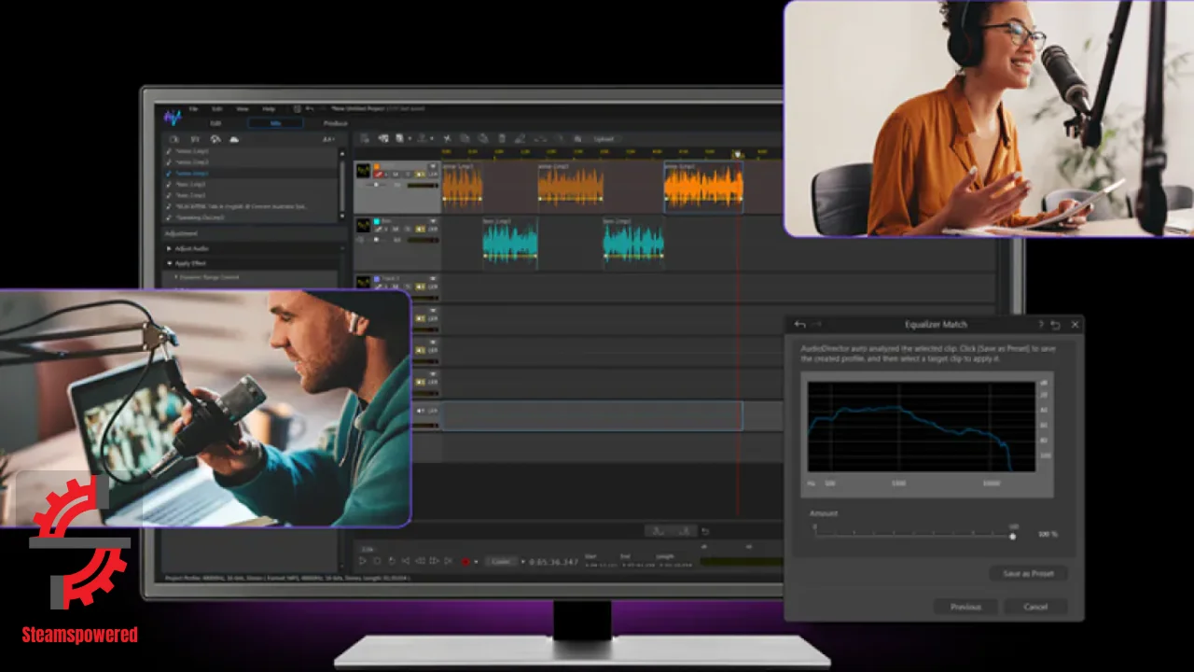
Task: Open the File menu
Action: [193, 109]
